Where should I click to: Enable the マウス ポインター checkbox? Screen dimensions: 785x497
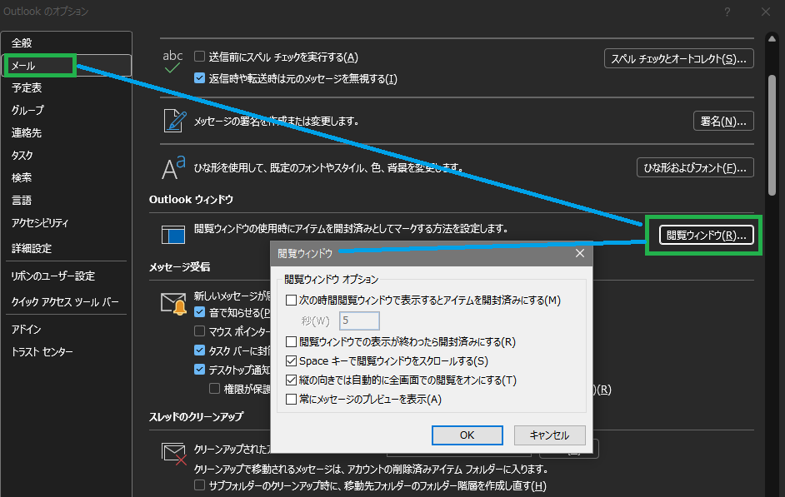point(199,331)
